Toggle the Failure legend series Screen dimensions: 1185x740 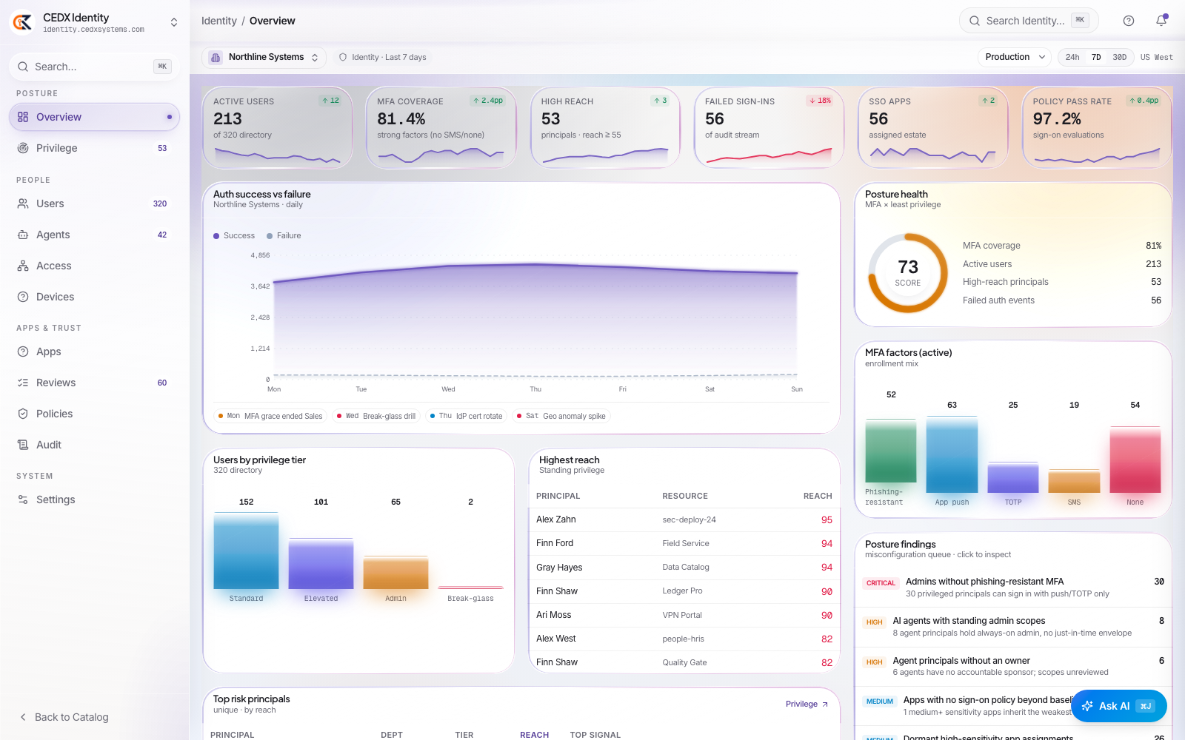pos(284,235)
